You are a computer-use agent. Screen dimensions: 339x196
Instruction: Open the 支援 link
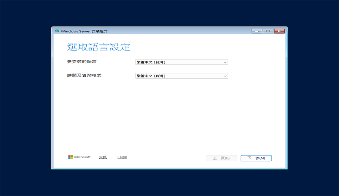pos(103,157)
